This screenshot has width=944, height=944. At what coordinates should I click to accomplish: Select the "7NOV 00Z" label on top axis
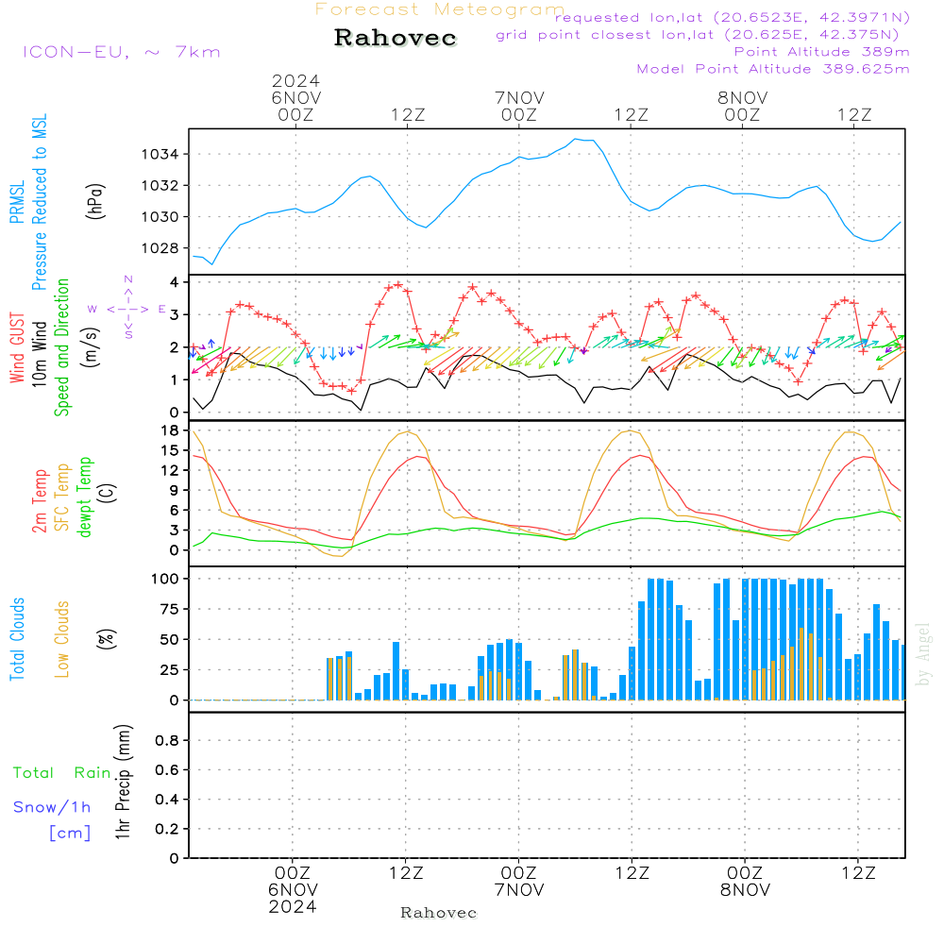(519, 106)
